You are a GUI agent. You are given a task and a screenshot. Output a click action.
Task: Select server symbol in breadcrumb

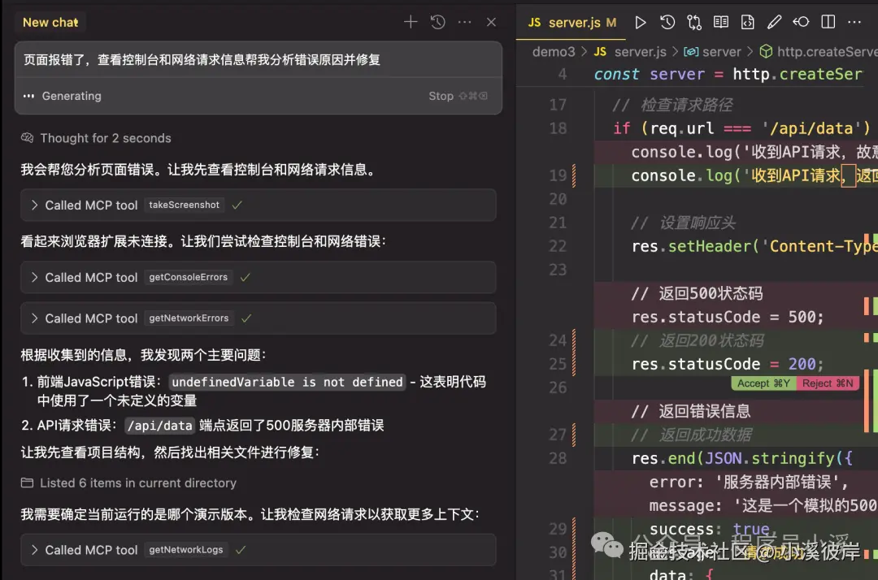[x=721, y=52]
